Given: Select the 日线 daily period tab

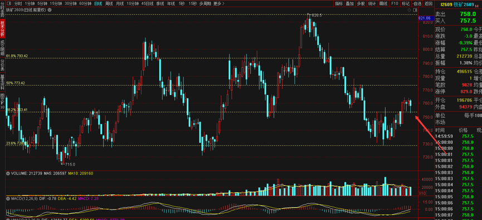Looking at the screenshot, I should [99, 4].
